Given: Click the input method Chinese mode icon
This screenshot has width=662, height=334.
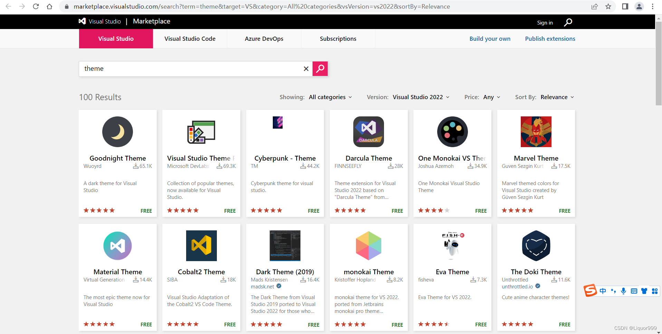Looking at the screenshot, I should click(603, 291).
